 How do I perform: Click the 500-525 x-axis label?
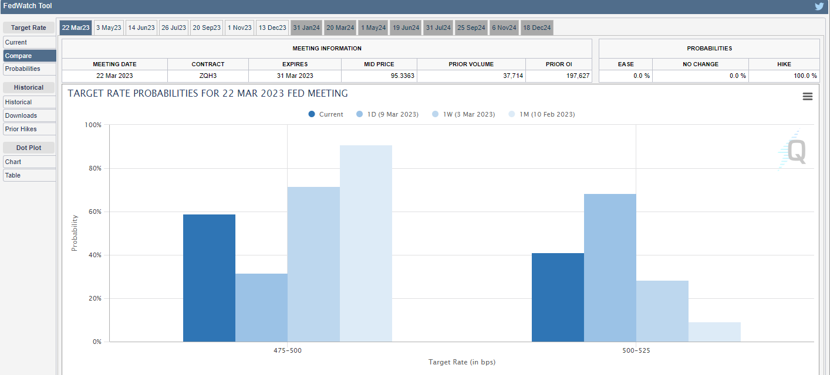(x=636, y=350)
